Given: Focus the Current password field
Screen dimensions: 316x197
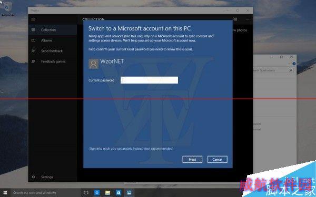Looking at the screenshot, I should click(x=150, y=80).
